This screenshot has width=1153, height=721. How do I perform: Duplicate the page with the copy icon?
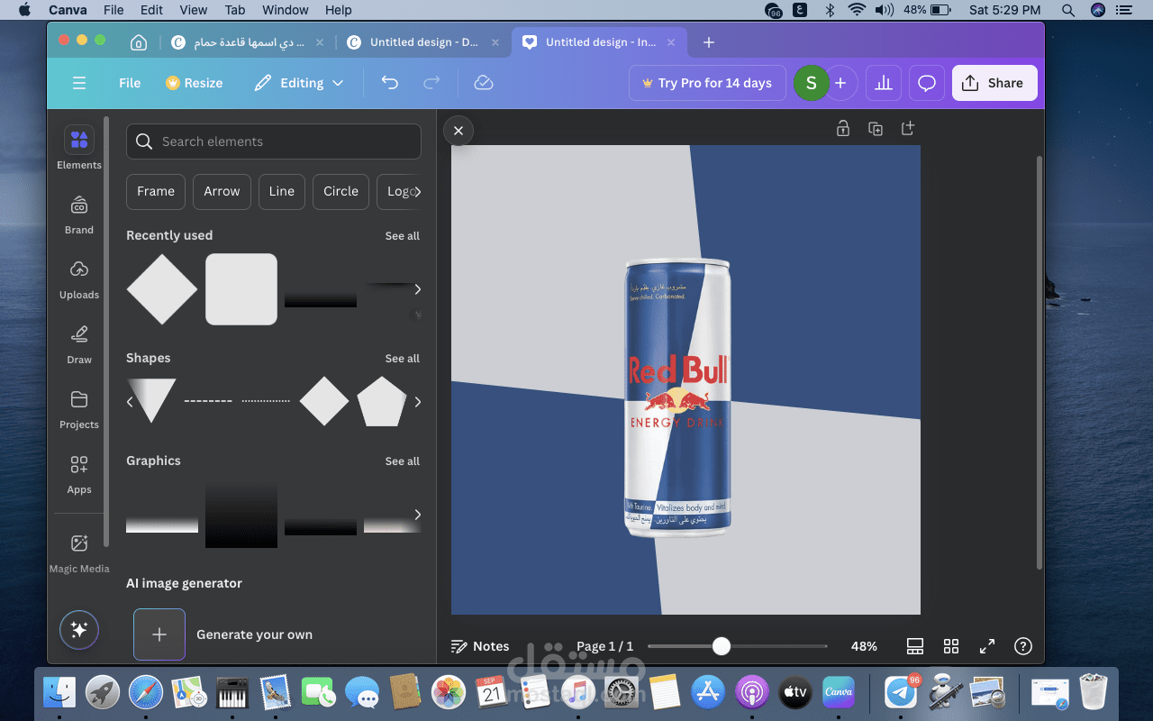876,128
